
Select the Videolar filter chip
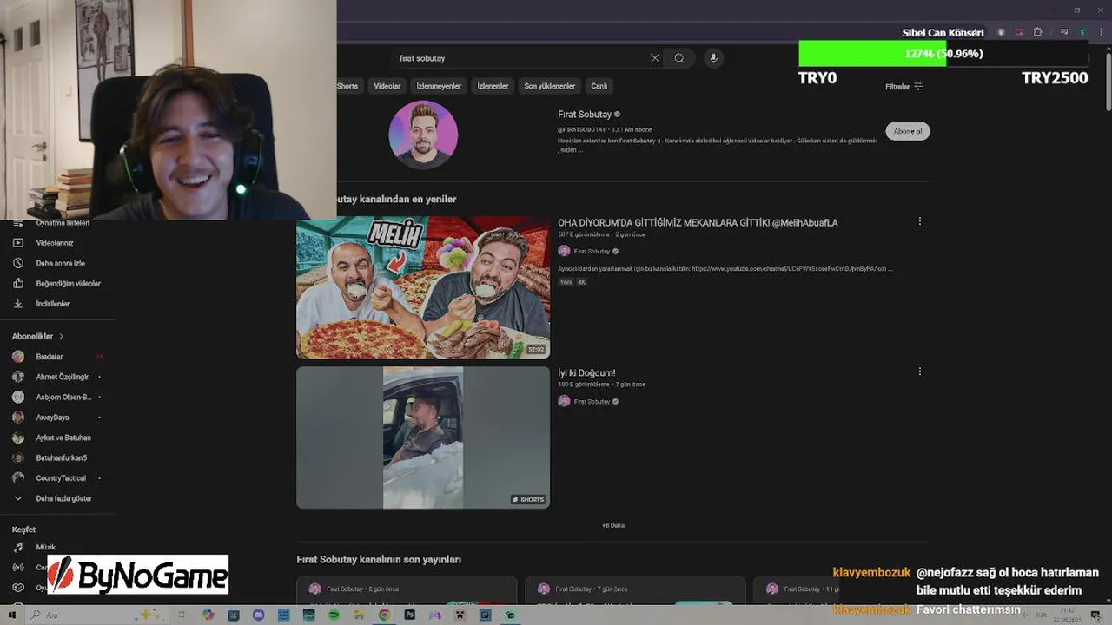tap(387, 86)
